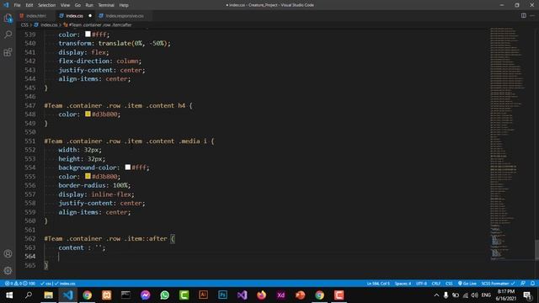Screen dimensions: 539x303
Task: Open File Explorer from taskbar
Action: [x=48, y=295]
